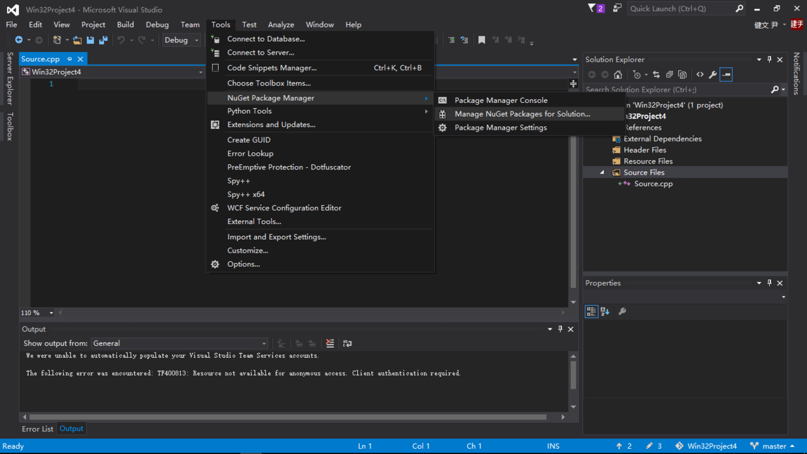Toggle Categorized view in the Properties panel
807x454 pixels.
tap(591, 311)
